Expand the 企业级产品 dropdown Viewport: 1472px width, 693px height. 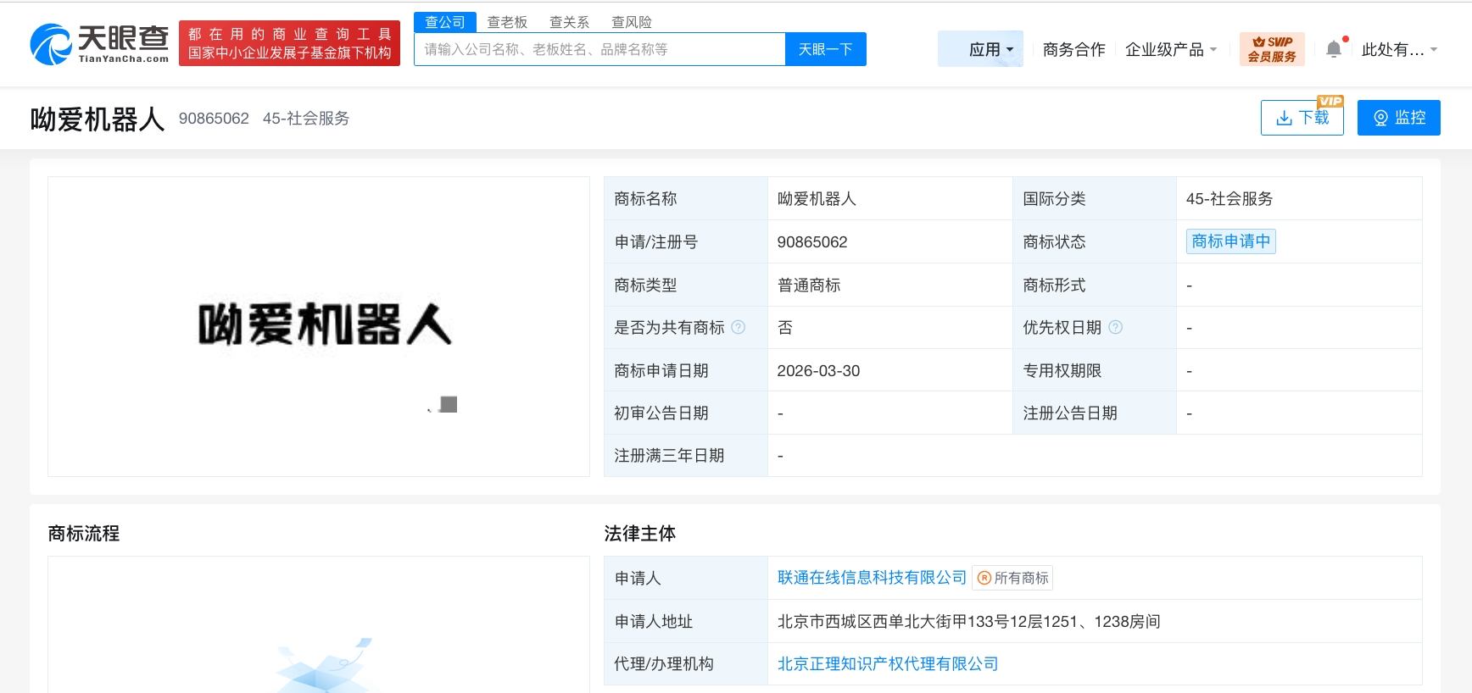1171,49
